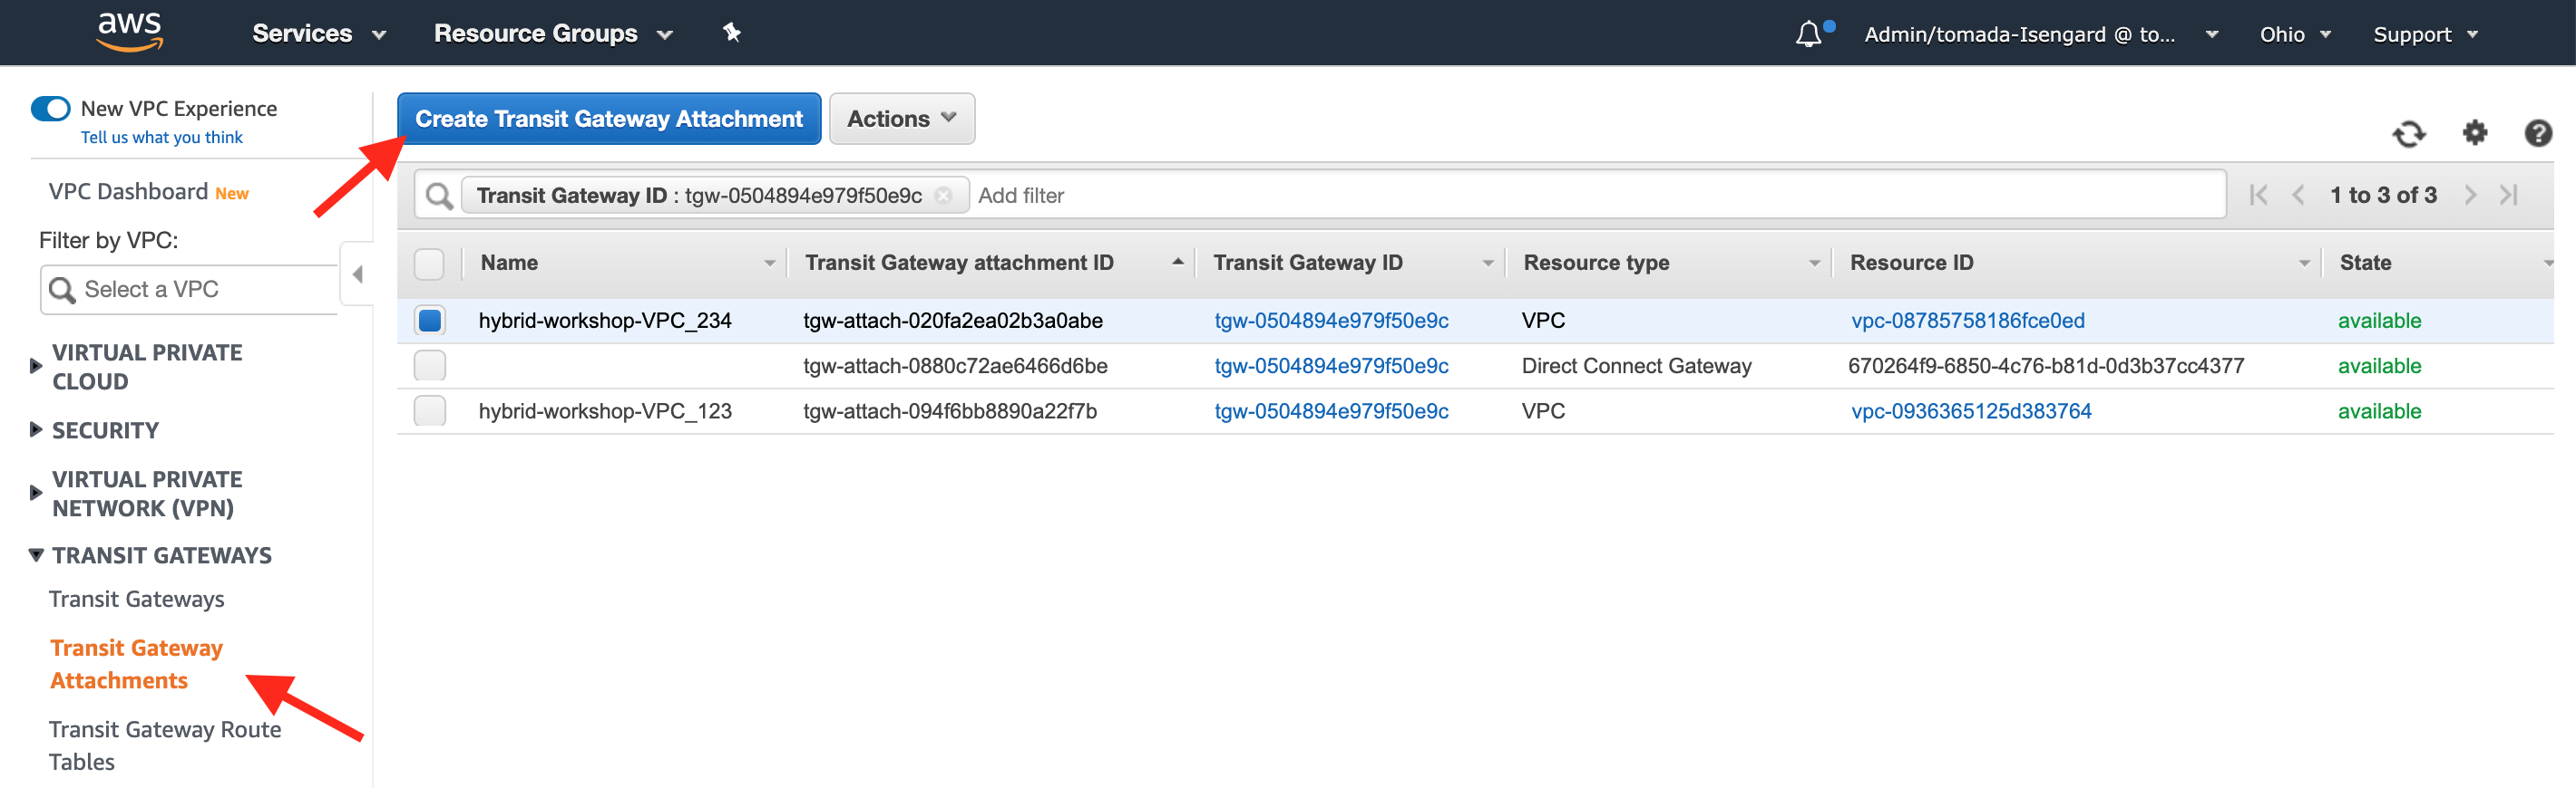Screen dimensions: 2576x788
Task: Refresh the attachments list
Action: [x=2408, y=134]
